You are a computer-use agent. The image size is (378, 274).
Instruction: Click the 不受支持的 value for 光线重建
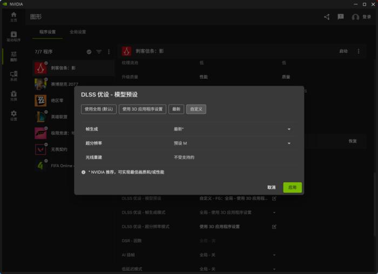click(x=184, y=157)
